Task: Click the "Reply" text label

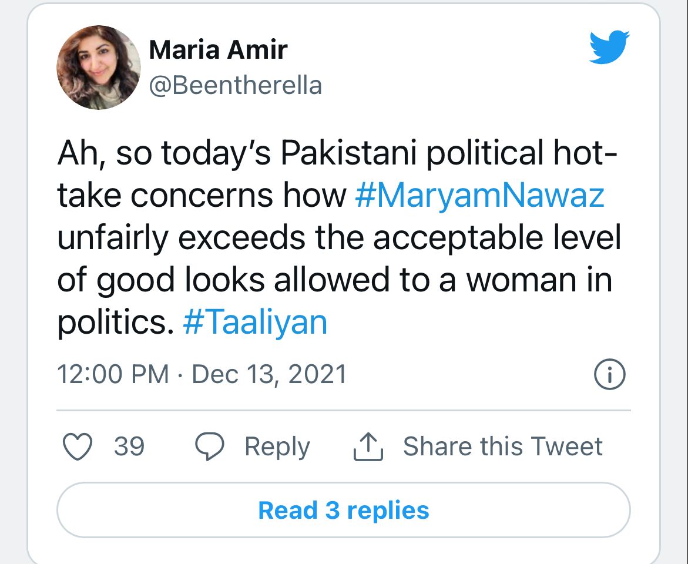Action: (277, 446)
